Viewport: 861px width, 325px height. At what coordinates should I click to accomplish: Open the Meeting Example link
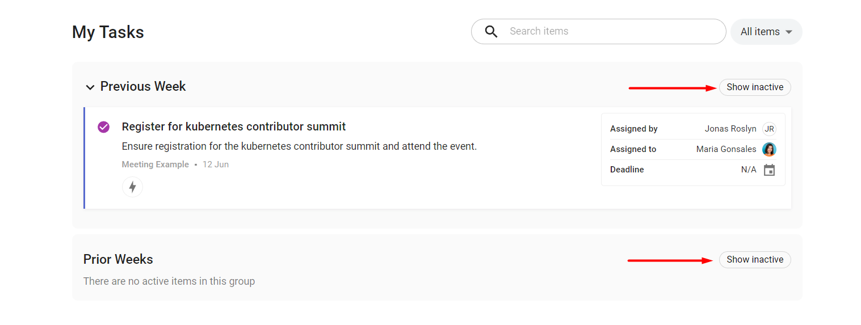(x=155, y=164)
